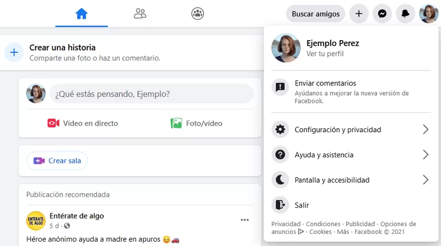
Task: Start a Vídeo en directo
Action: pos(83,123)
